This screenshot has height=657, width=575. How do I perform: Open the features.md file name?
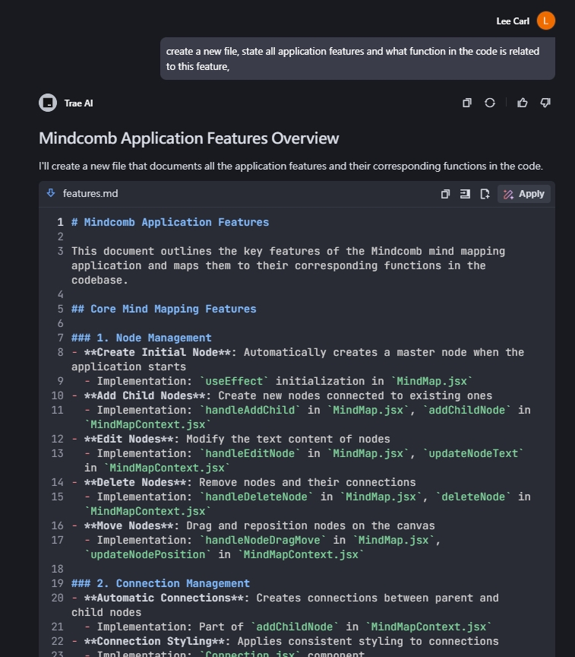tap(90, 194)
